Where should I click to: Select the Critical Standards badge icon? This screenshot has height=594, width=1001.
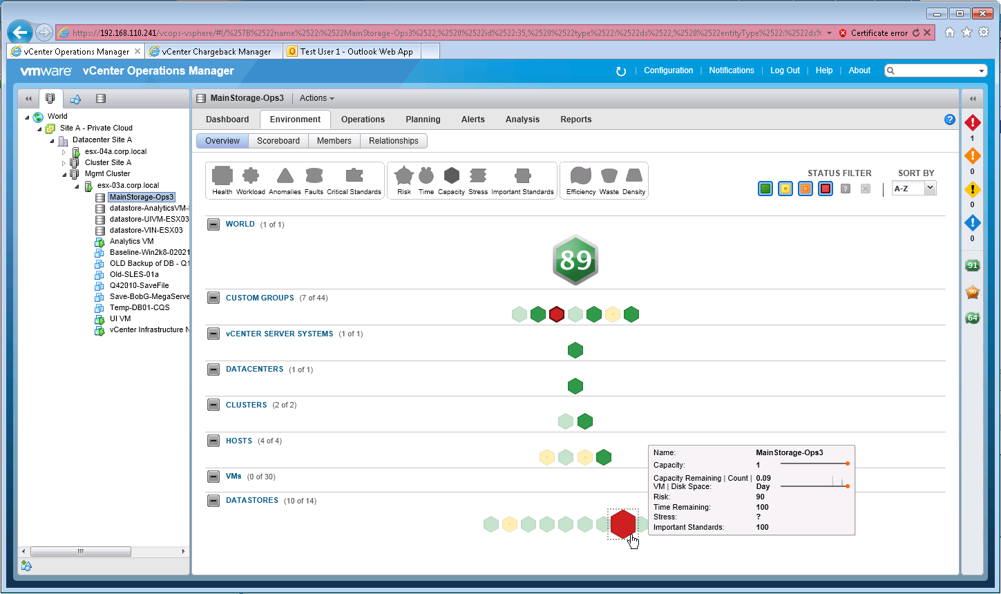pyautogui.click(x=354, y=175)
